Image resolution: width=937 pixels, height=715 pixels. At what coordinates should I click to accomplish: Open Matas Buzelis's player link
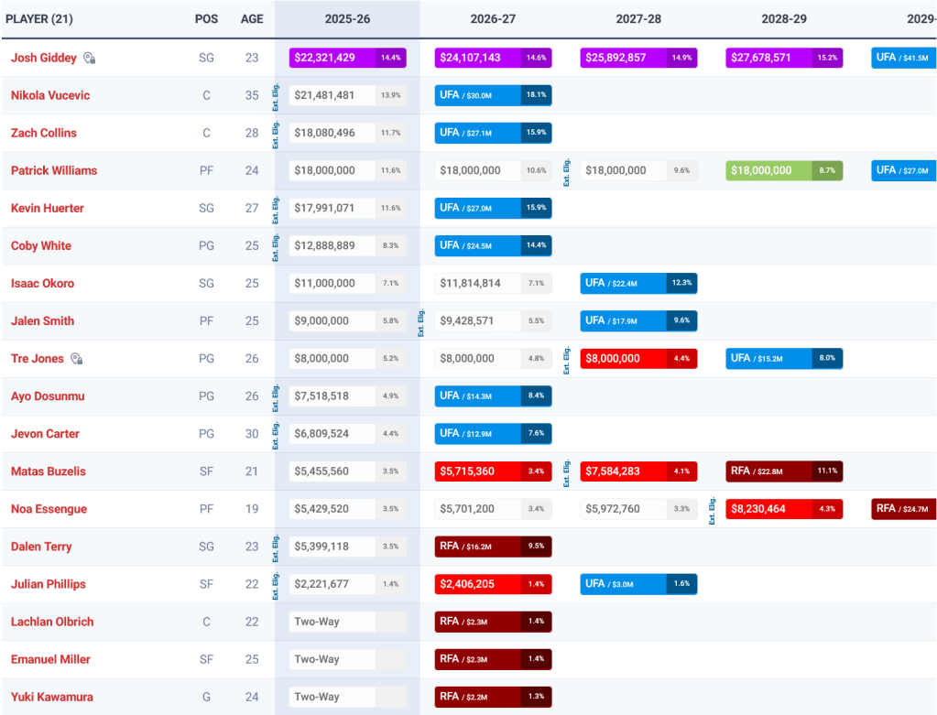pyautogui.click(x=49, y=471)
